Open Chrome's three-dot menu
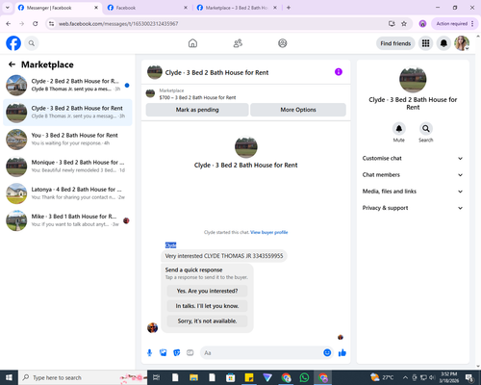The height and width of the screenshot is (385, 481). 472,24
